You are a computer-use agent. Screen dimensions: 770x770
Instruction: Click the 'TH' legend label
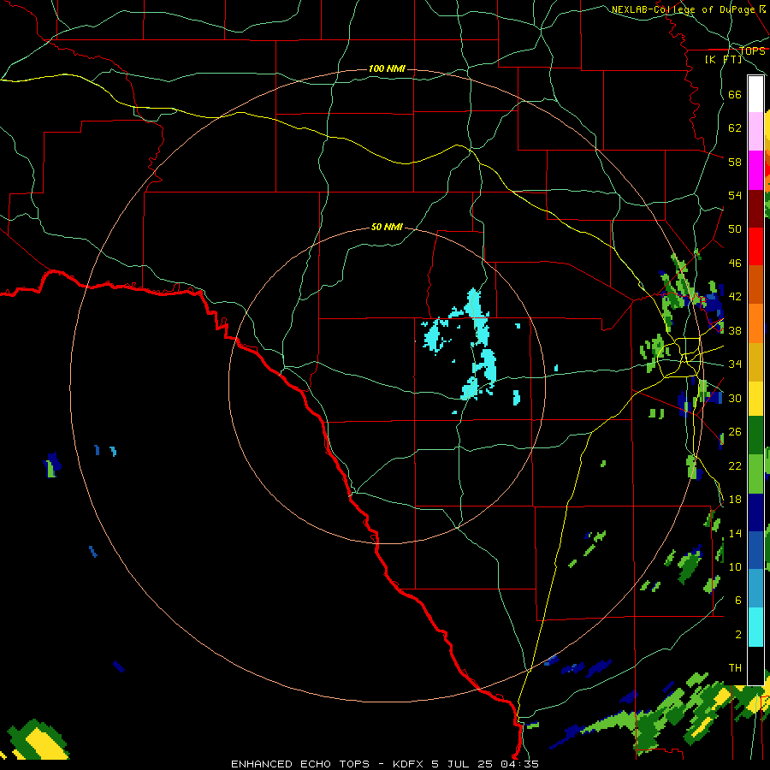(735, 667)
